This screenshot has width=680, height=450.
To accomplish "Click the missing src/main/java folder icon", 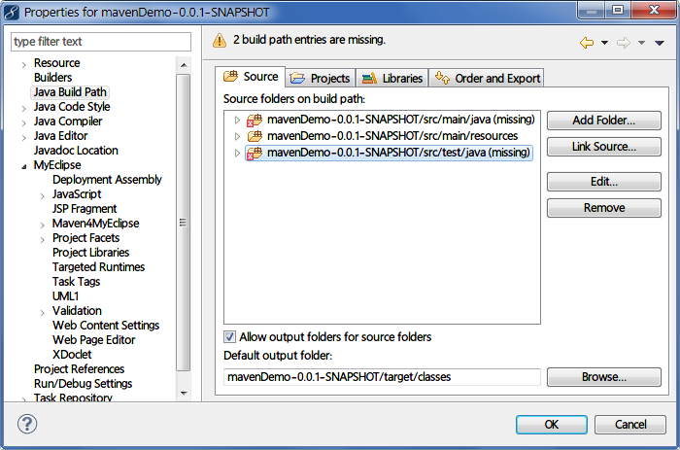I will (255, 120).
